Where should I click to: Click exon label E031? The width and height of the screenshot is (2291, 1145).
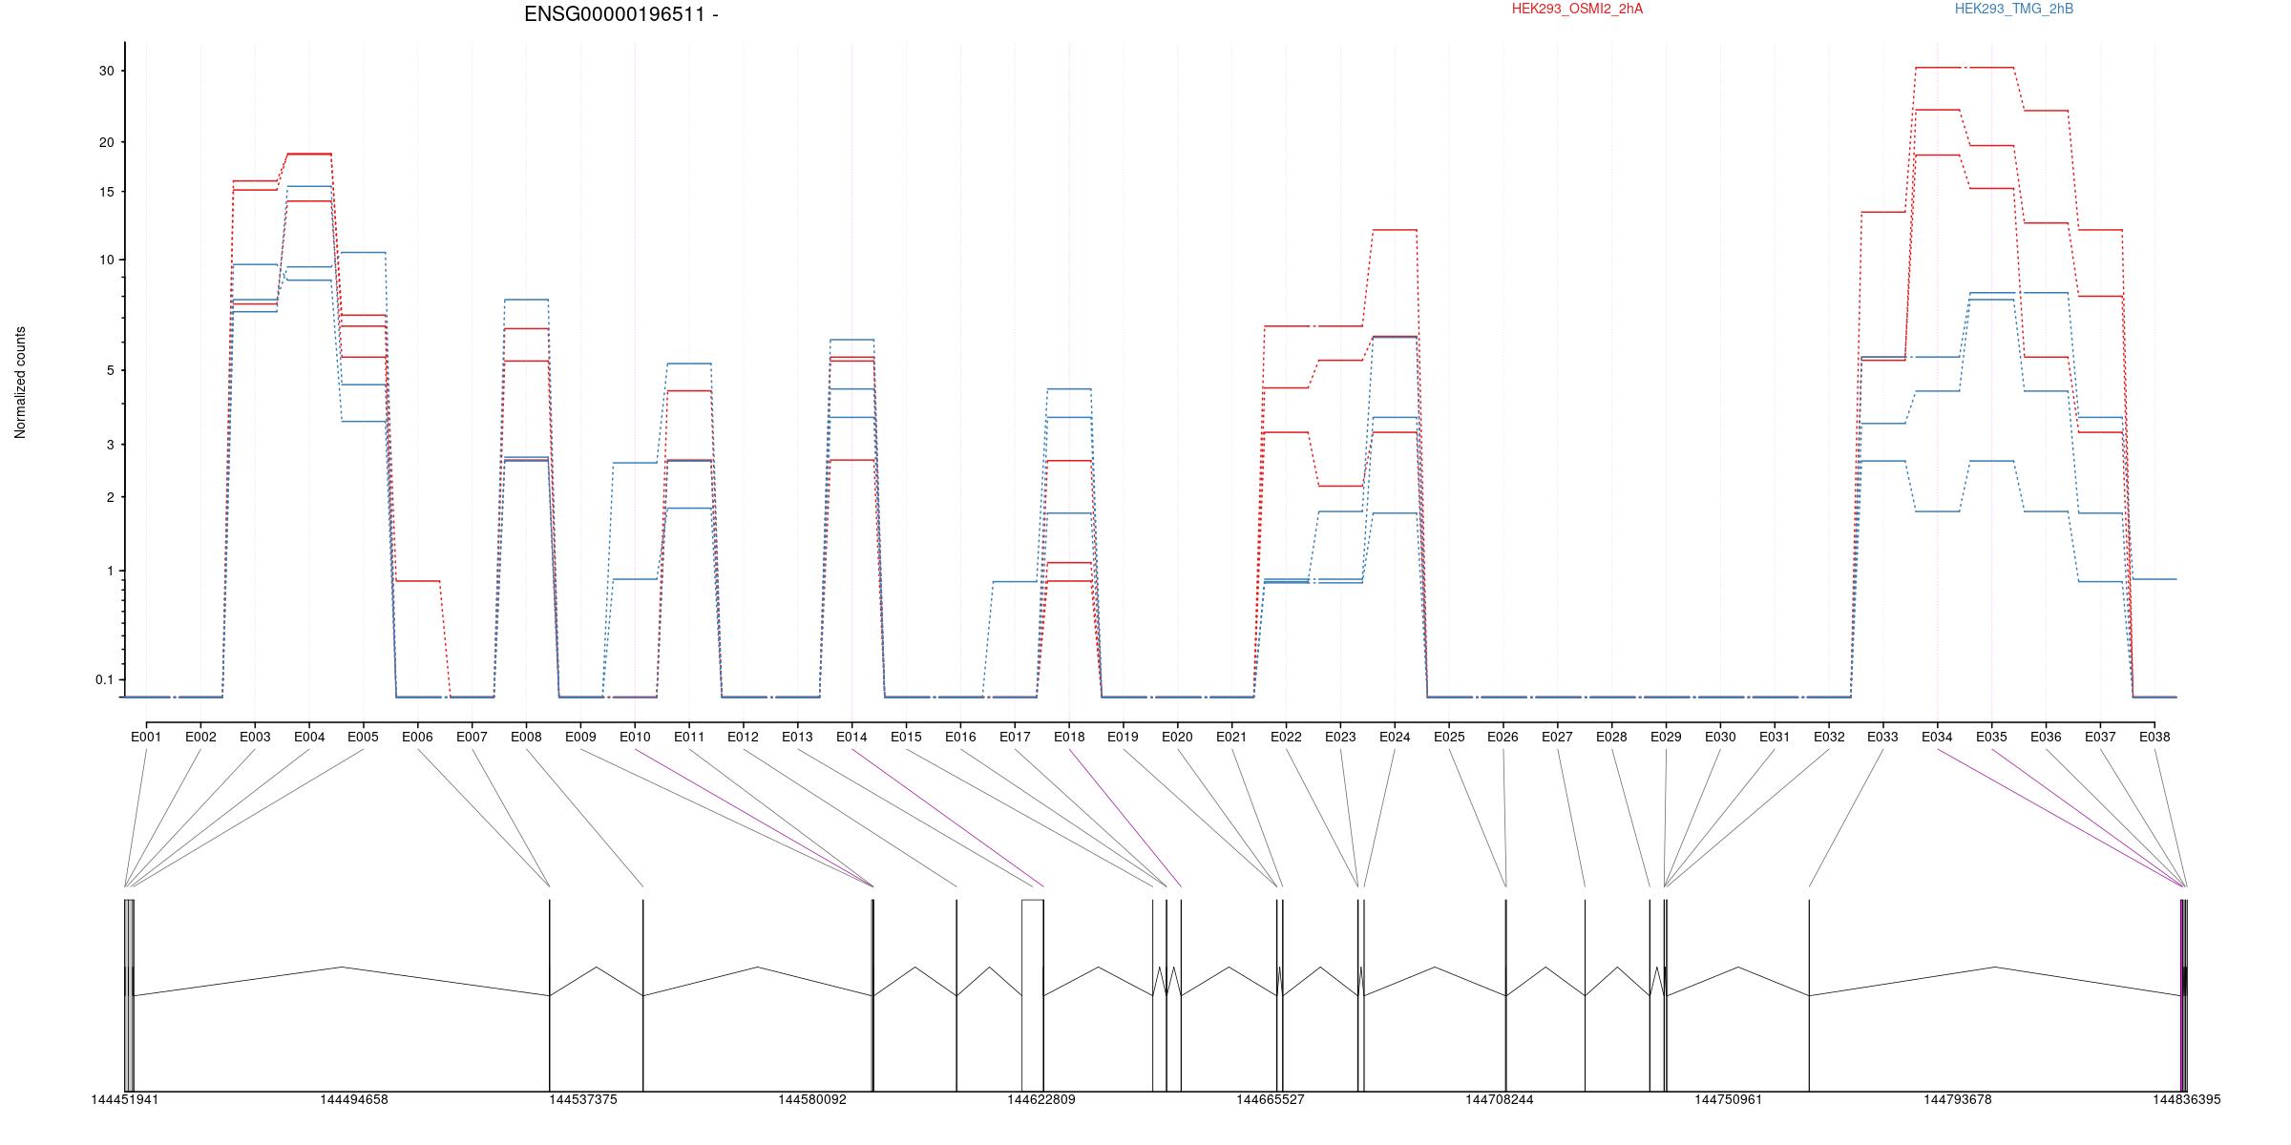point(1775,737)
